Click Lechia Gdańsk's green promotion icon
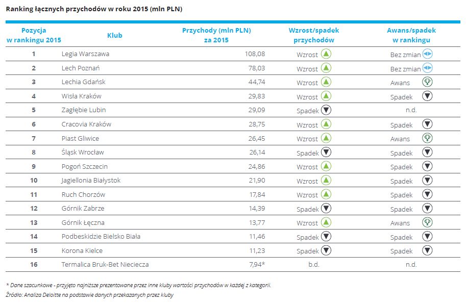This screenshot has height=305, width=466. point(428,82)
